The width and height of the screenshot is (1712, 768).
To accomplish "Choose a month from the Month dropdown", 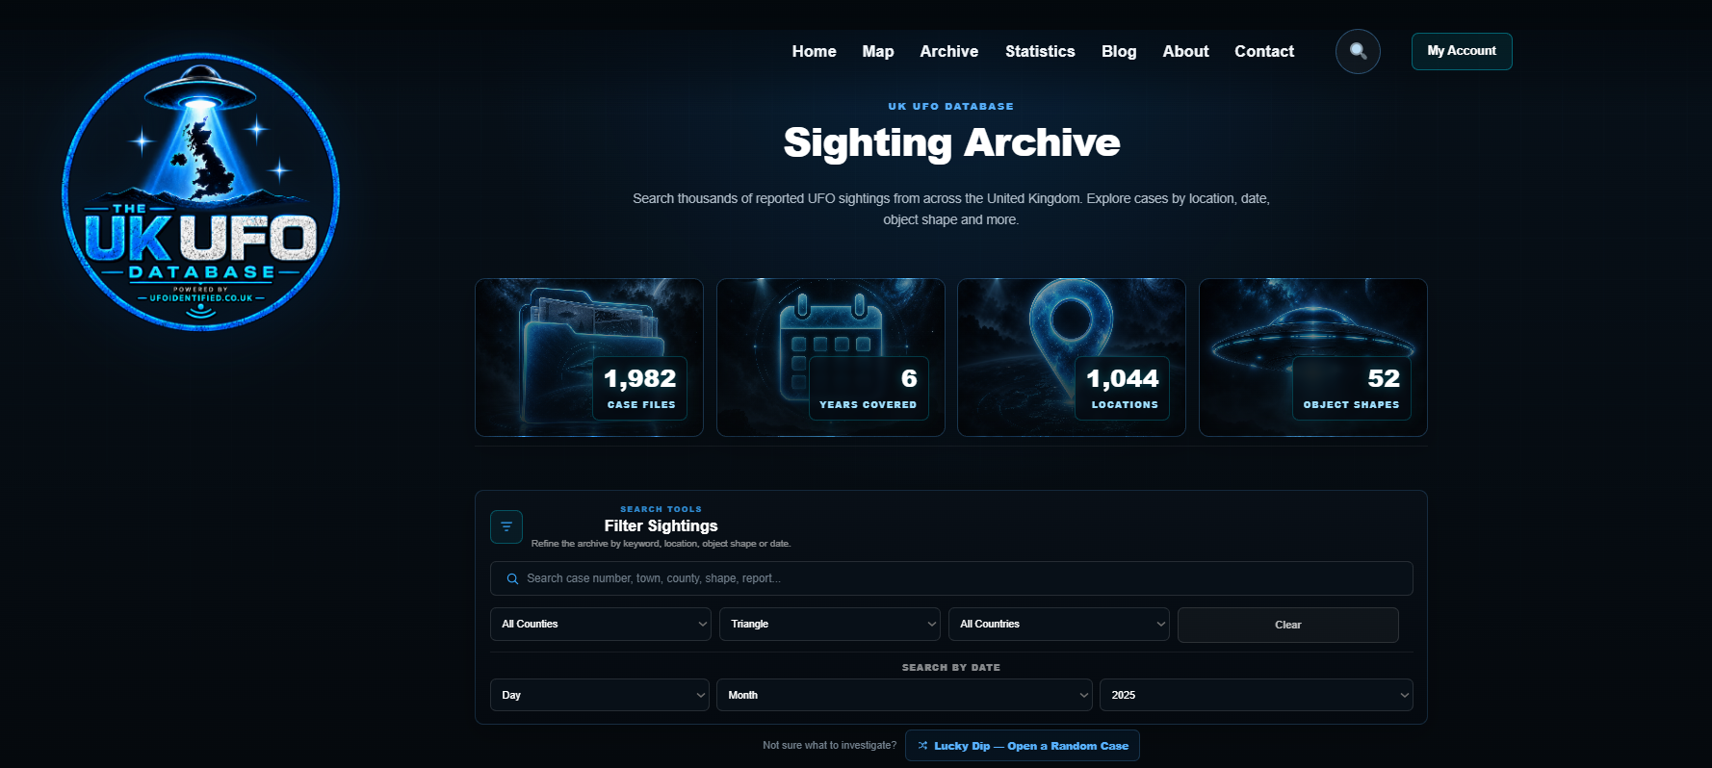I will click(904, 695).
